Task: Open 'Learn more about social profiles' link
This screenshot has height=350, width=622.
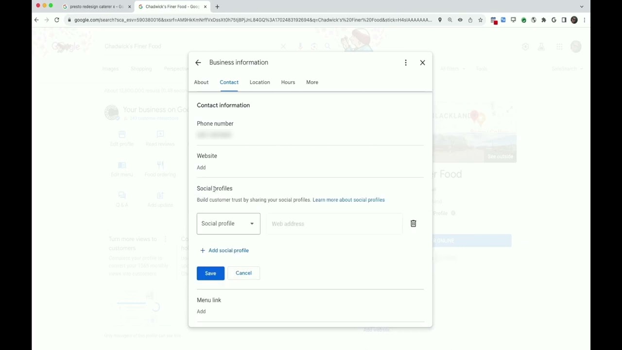Action: (348, 200)
